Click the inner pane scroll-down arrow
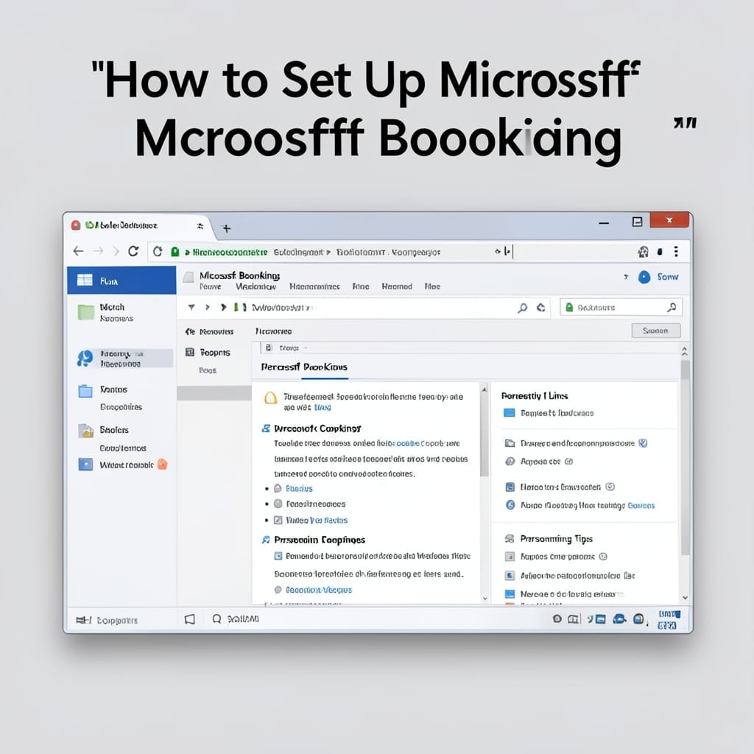Image resolution: width=754 pixels, height=754 pixels. point(485,599)
